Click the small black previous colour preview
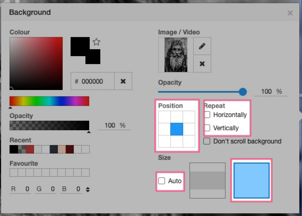302x216 pixels. pyautogui.click(x=93, y=57)
